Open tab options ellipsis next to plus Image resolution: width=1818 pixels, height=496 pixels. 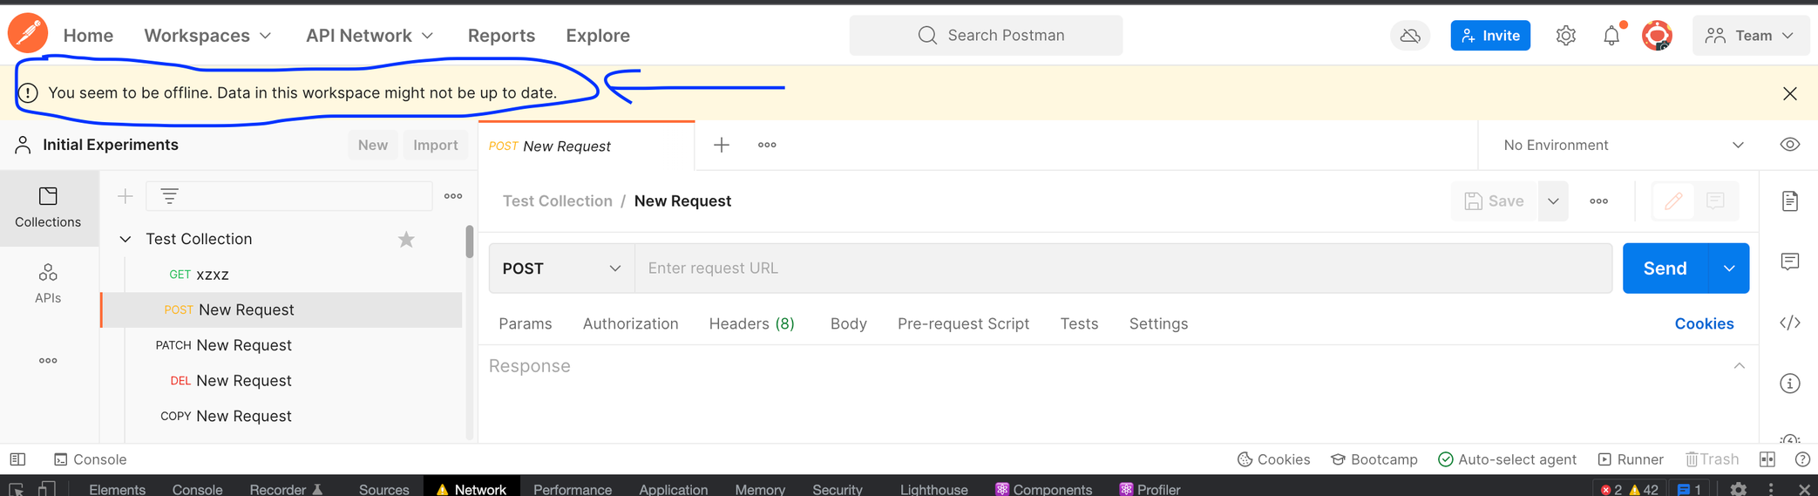pyautogui.click(x=767, y=145)
